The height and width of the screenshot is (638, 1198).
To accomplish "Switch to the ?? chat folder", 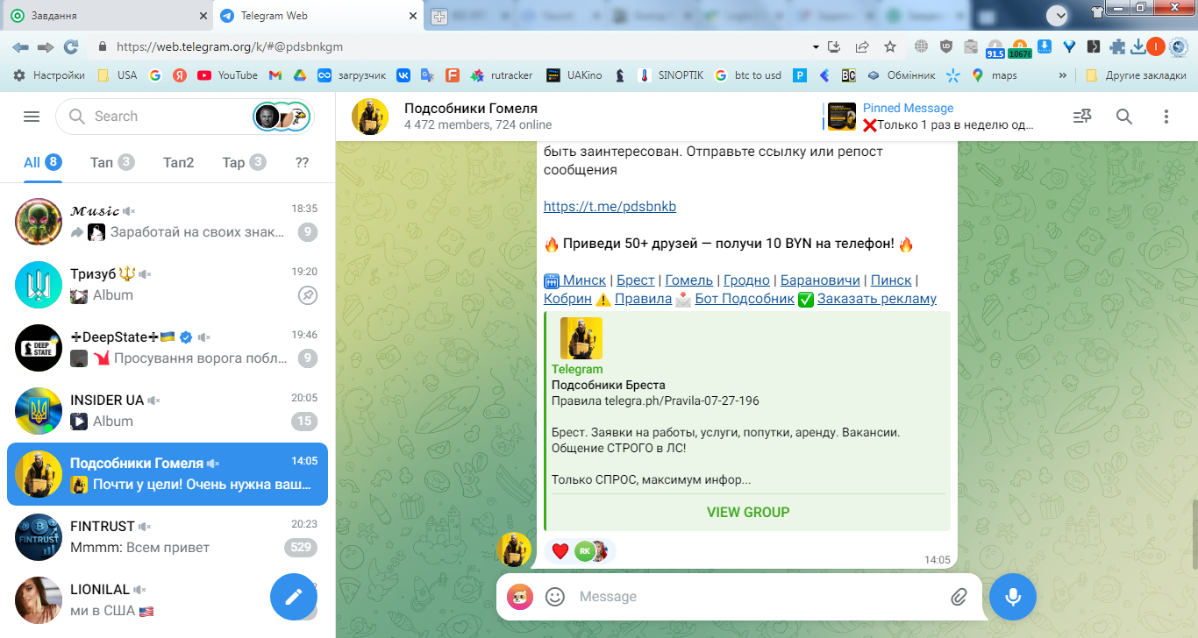I will [303, 162].
